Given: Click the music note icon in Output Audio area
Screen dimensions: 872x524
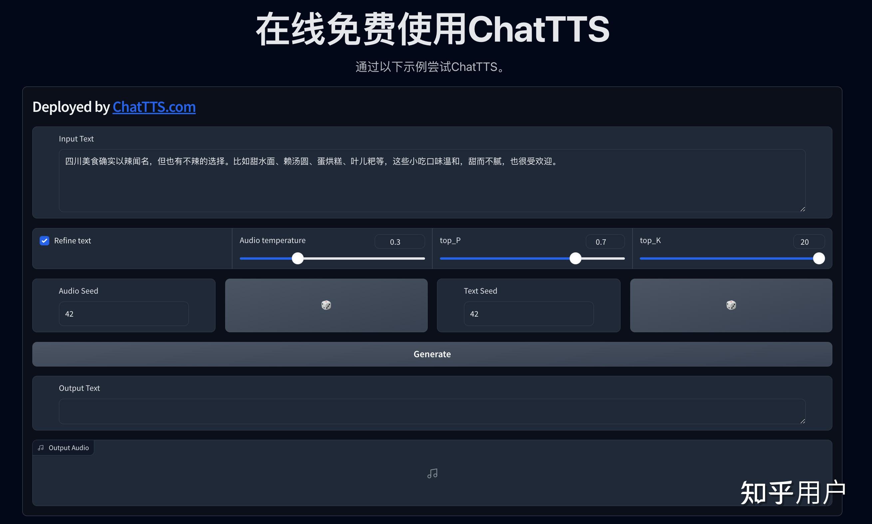Looking at the screenshot, I should tap(432, 473).
